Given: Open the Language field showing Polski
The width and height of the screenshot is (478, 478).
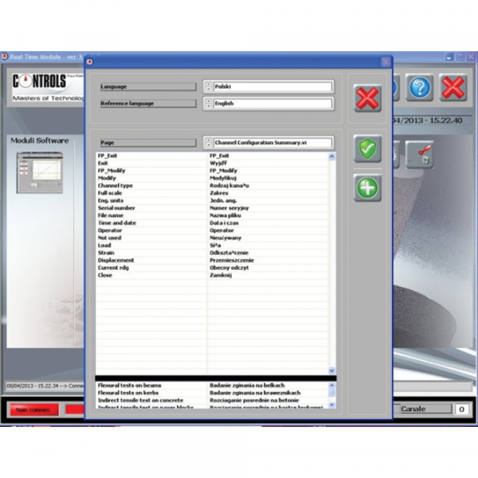Looking at the screenshot, I should tap(272, 87).
